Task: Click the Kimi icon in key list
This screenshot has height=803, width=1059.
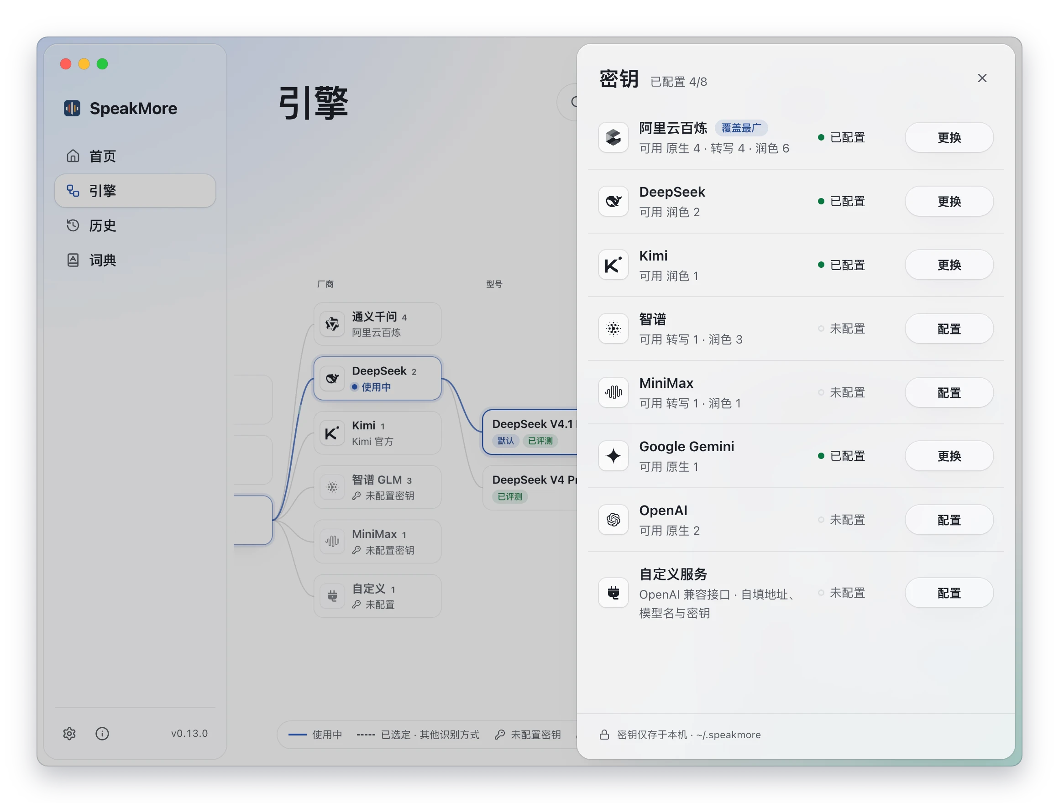Action: pyautogui.click(x=613, y=265)
